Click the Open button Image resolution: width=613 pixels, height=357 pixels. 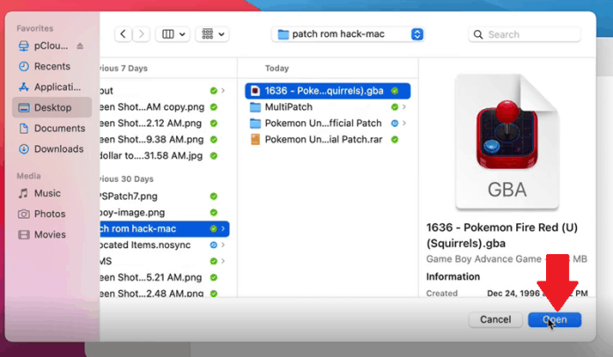click(x=554, y=319)
